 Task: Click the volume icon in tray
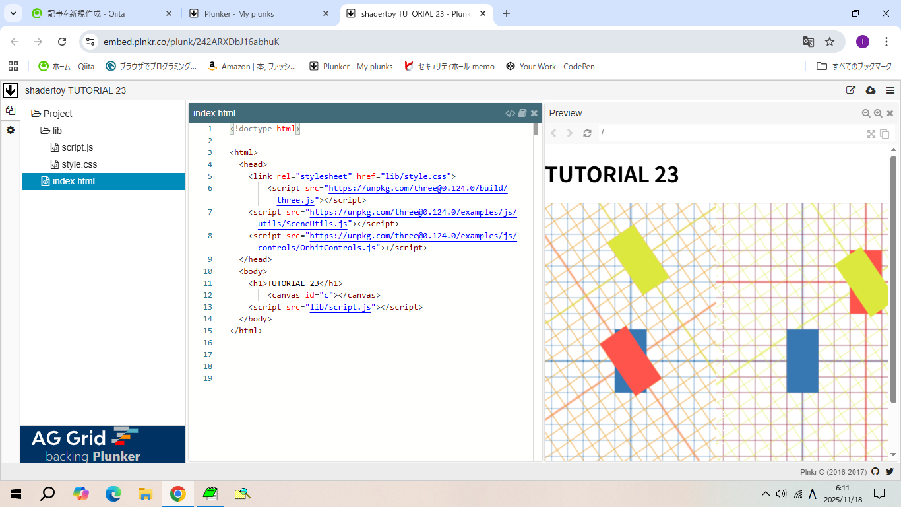(x=782, y=494)
